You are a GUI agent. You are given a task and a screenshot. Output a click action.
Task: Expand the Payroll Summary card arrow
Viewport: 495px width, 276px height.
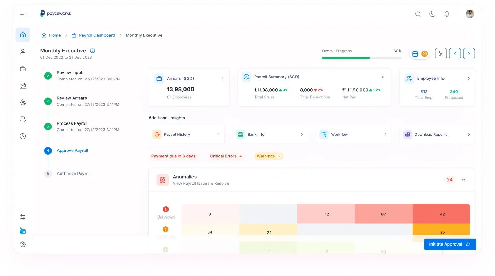382,77
